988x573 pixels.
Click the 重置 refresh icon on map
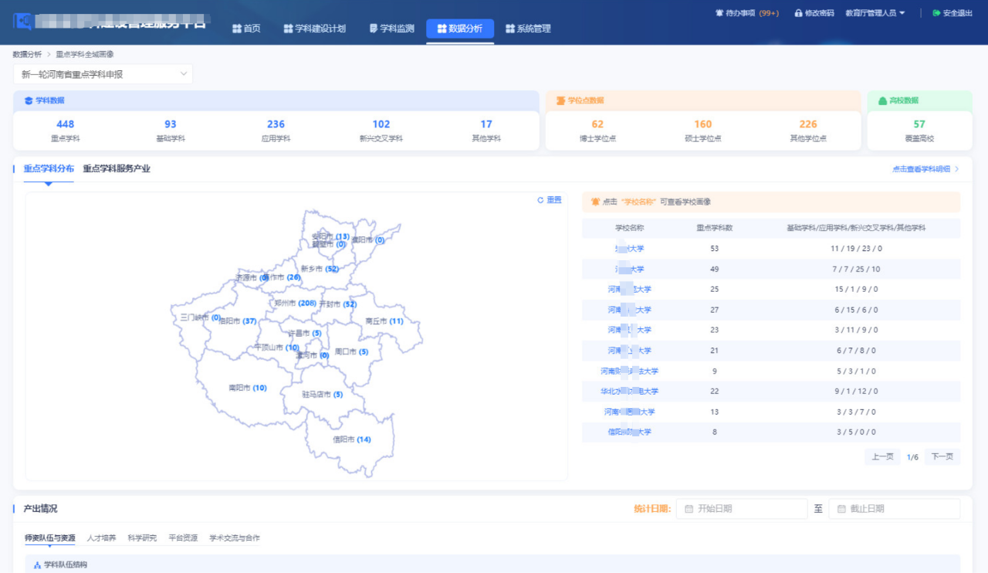pyautogui.click(x=541, y=200)
